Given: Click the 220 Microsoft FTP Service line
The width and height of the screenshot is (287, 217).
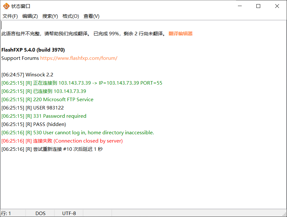Looking at the screenshot, I should point(48,100).
